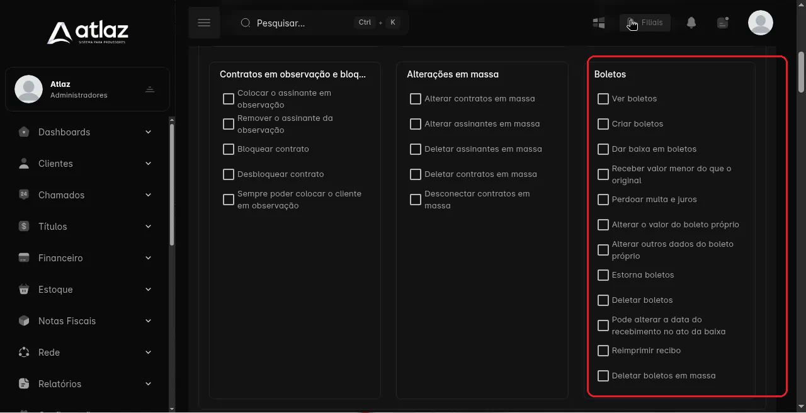806x413 pixels.
Task: Check Sempre poder colocar o cliente em observação
Action: [229, 200]
